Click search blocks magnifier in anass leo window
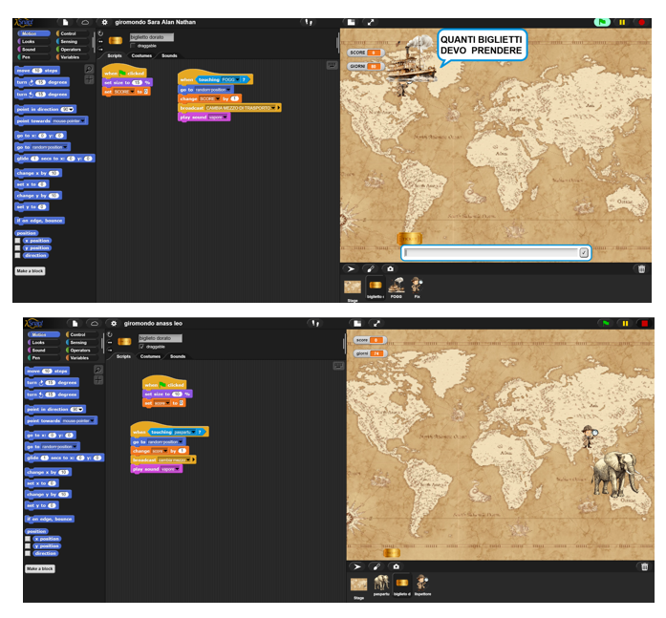Viewport: 666px width, 618px height. coord(98,370)
